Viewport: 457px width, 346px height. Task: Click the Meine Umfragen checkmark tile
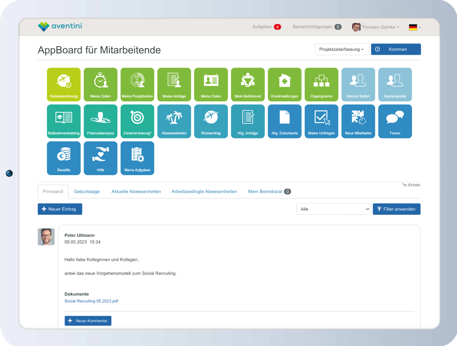pos(321,121)
